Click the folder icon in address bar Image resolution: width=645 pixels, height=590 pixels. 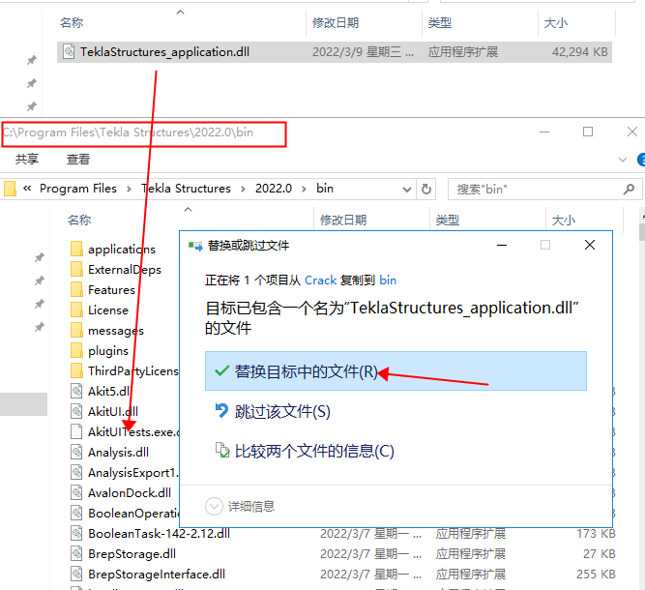click(10, 189)
